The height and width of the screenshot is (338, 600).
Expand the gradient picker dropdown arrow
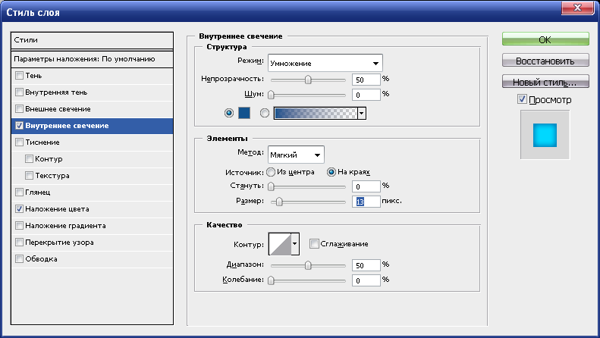[x=362, y=113]
